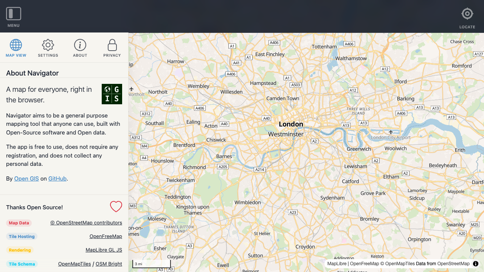Follow the Open GIS link
Screen dimensions: 484x272
click(26, 179)
